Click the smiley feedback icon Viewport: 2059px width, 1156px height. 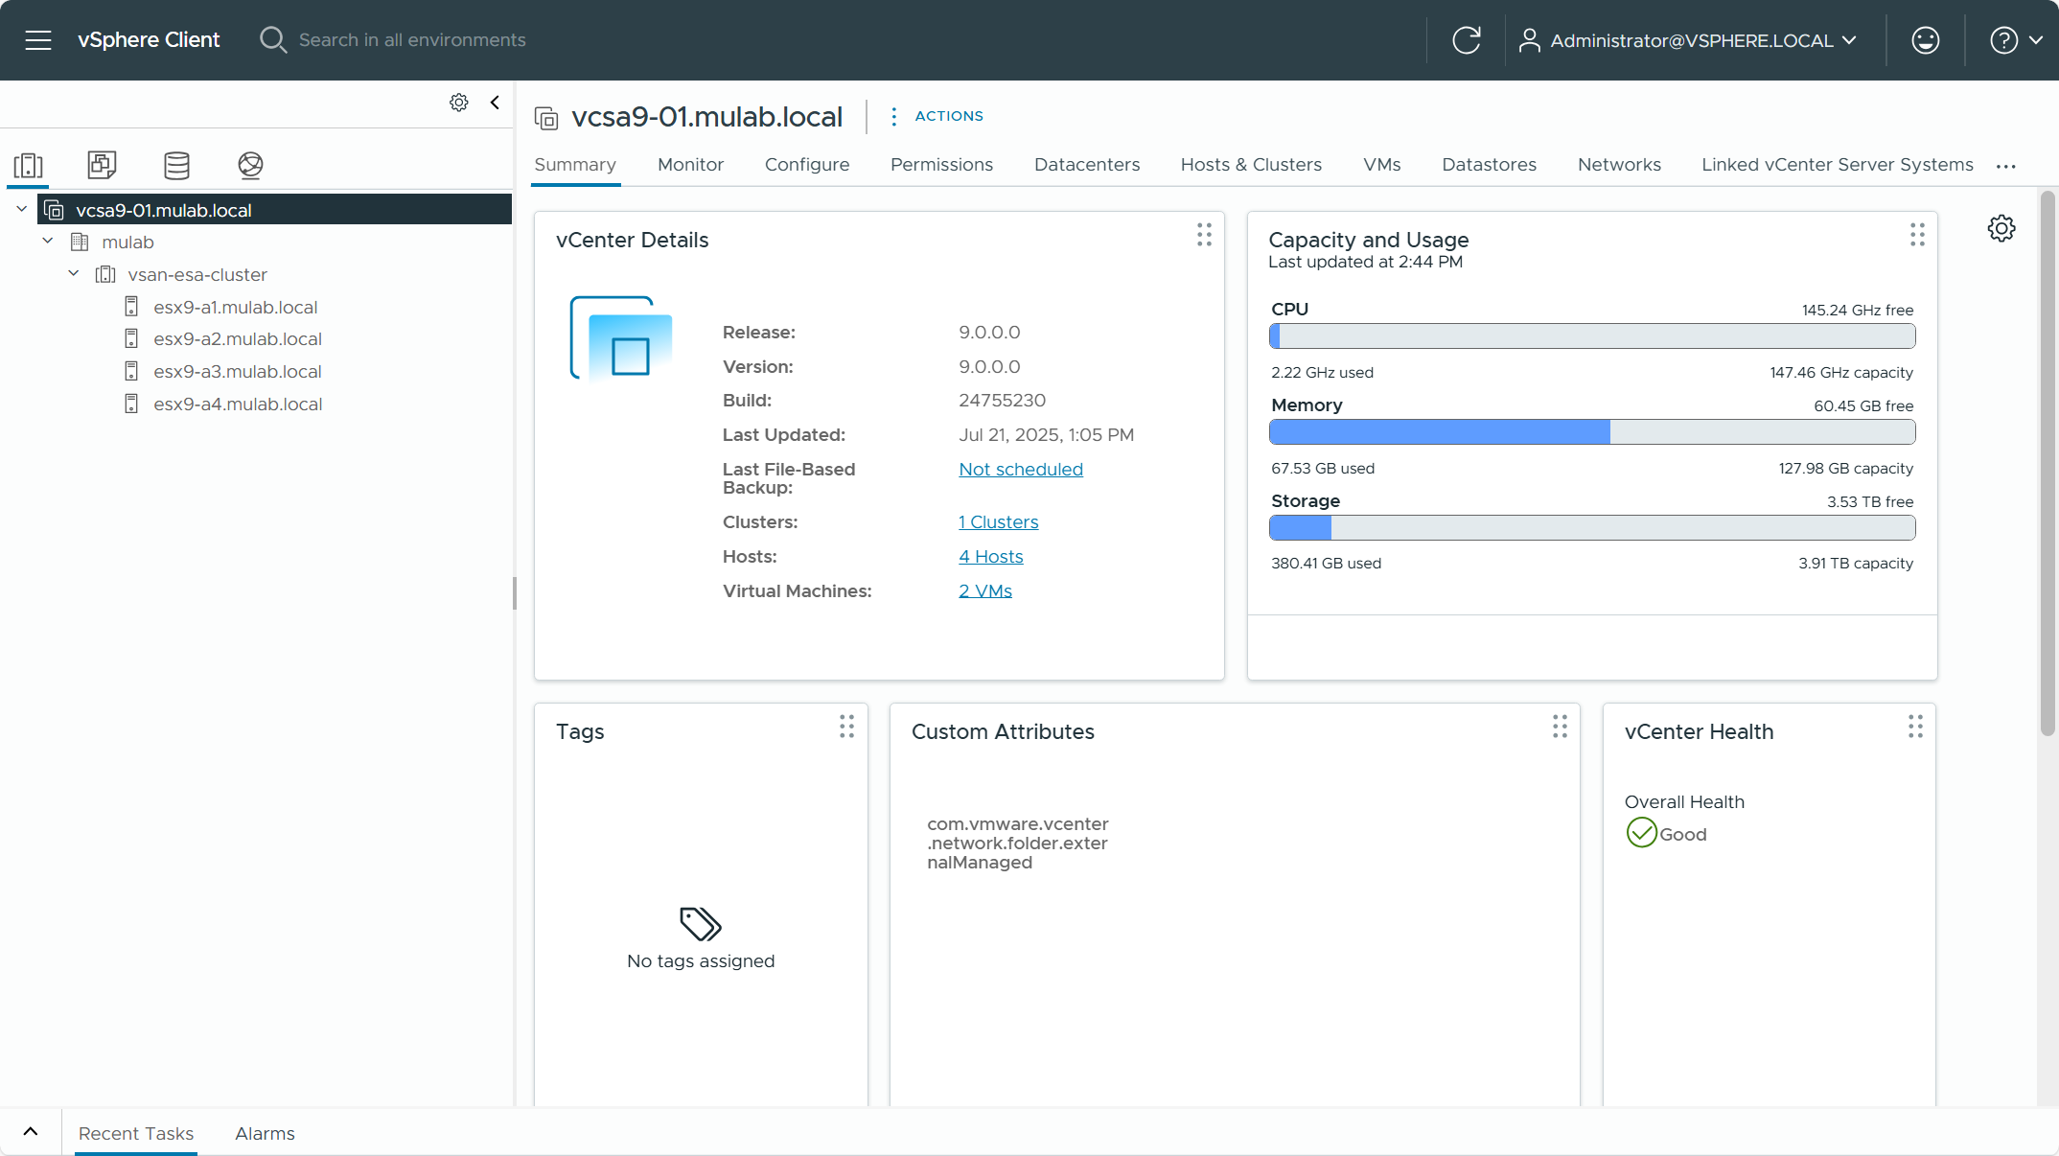[x=1925, y=40]
